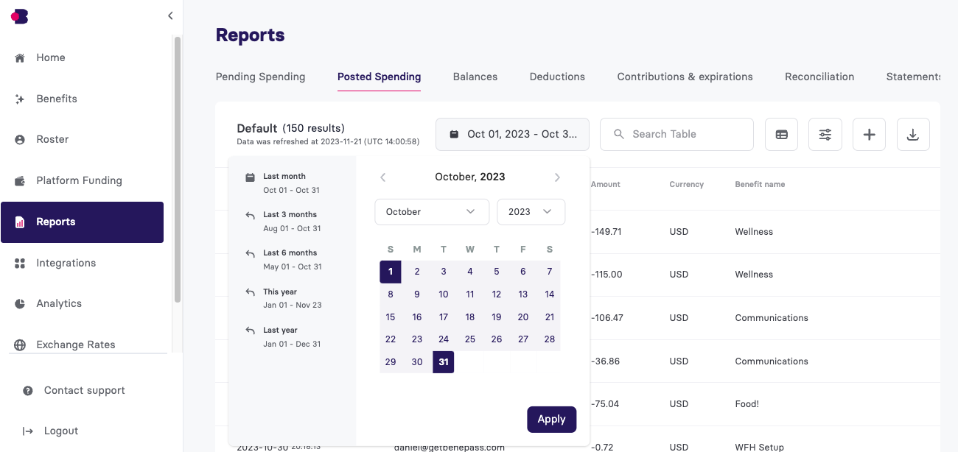
Task: Click the Exchange Rates globe icon
Action: [20, 345]
